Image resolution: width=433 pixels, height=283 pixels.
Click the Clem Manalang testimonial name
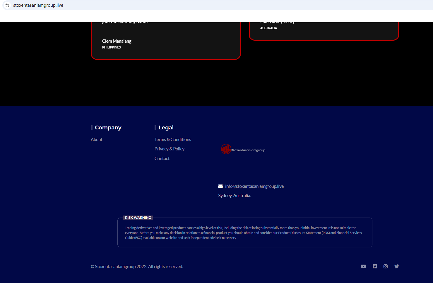pyautogui.click(x=117, y=41)
